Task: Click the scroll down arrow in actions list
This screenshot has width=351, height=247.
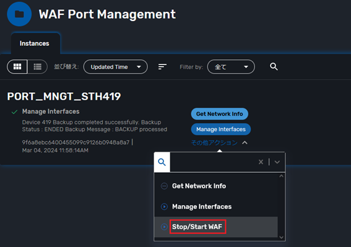Action: tap(282, 237)
